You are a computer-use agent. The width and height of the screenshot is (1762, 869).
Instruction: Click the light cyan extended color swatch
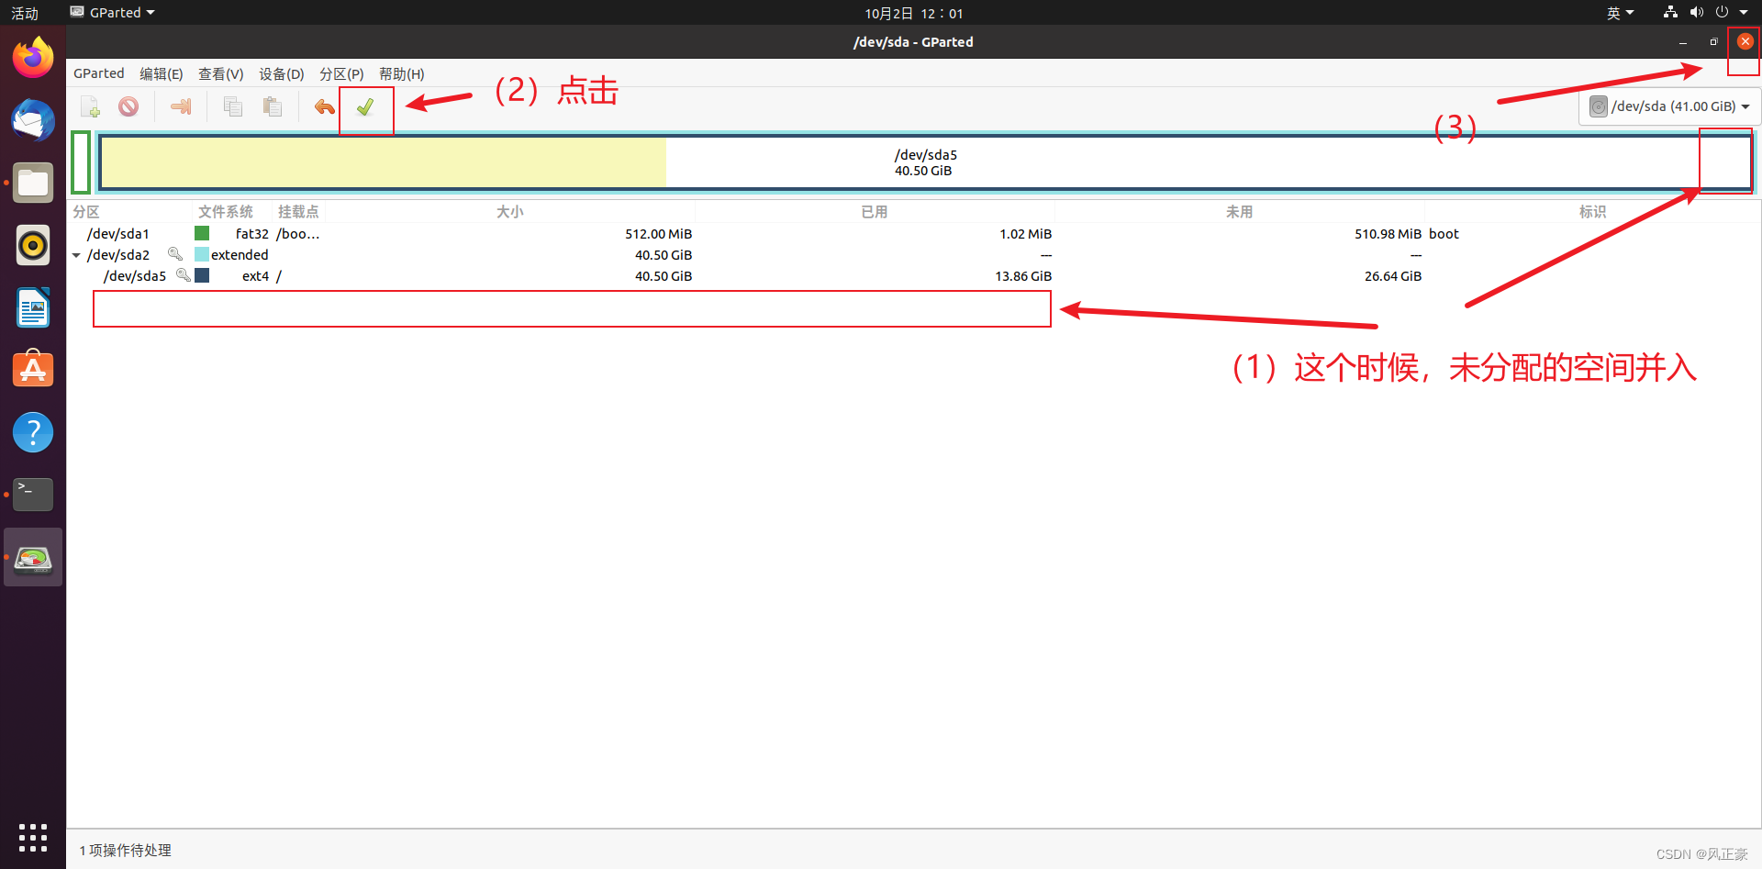(x=202, y=254)
